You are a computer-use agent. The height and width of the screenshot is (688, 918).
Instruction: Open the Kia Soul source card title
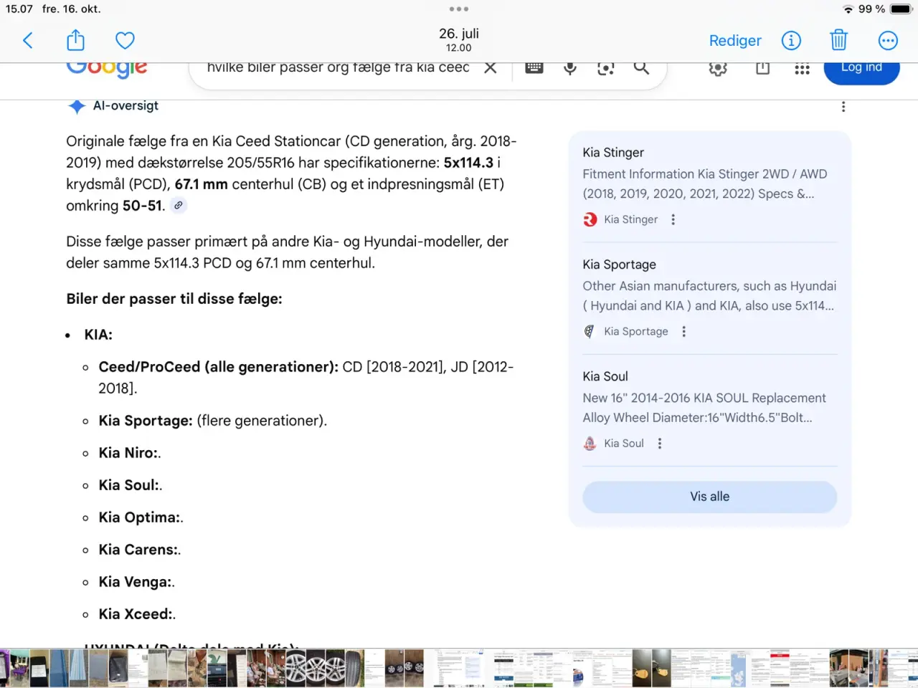click(x=605, y=376)
